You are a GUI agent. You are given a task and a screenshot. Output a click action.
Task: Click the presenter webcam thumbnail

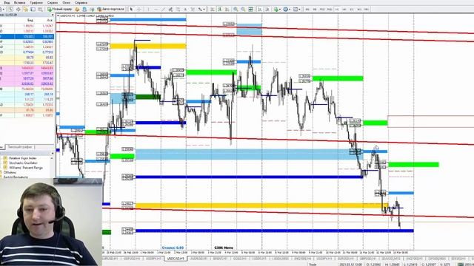tap(51, 222)
